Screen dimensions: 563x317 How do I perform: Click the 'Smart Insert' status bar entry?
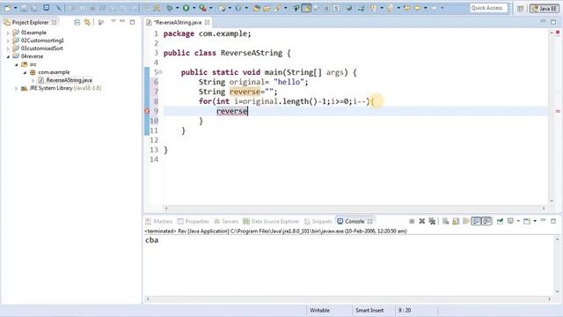(x=369, y=310)
